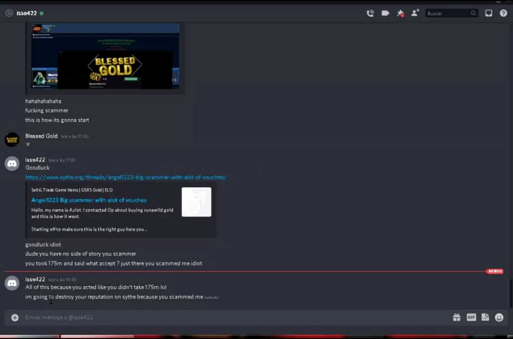Click isse422 username above Goodluck
Viewport: 513px width, 339px height.
35,160
